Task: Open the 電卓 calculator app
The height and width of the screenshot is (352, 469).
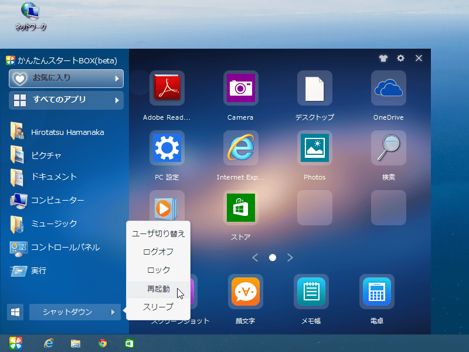Action: pos(376,292)
